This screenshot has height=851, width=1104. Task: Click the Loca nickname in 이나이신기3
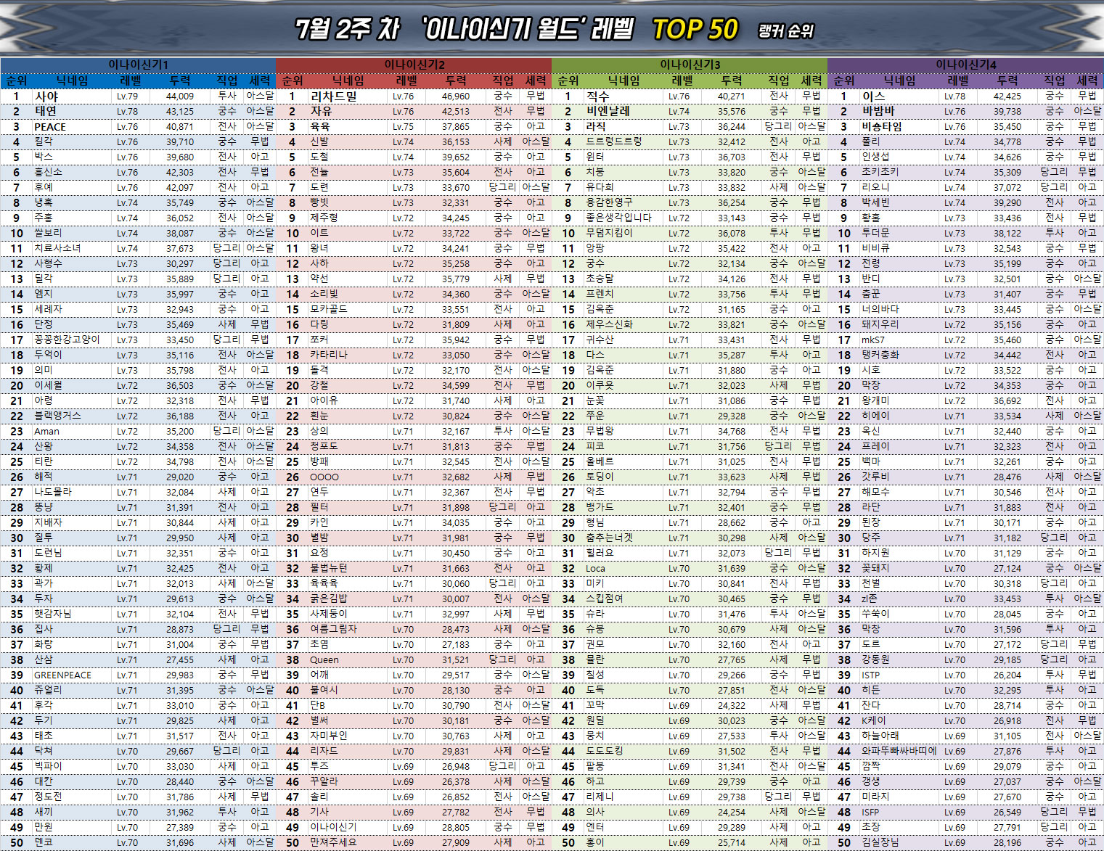tap(595, 568)
